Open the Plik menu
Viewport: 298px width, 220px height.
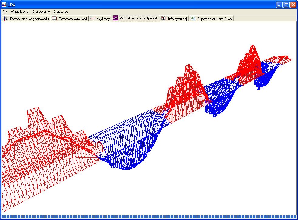pos(5,12)
